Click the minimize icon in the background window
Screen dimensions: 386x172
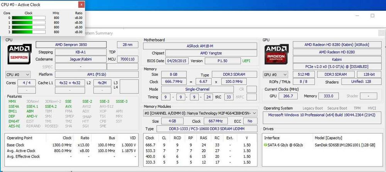(x=357, y=15)
